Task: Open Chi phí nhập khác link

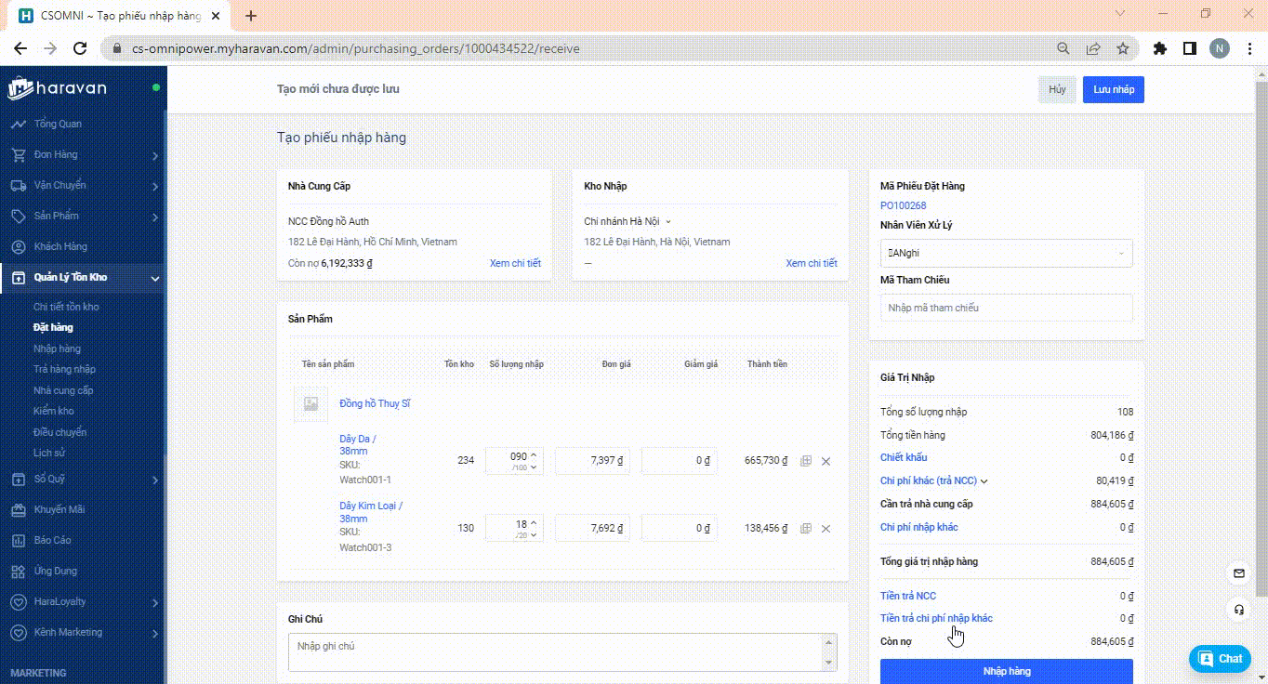Action: point(918,527)
